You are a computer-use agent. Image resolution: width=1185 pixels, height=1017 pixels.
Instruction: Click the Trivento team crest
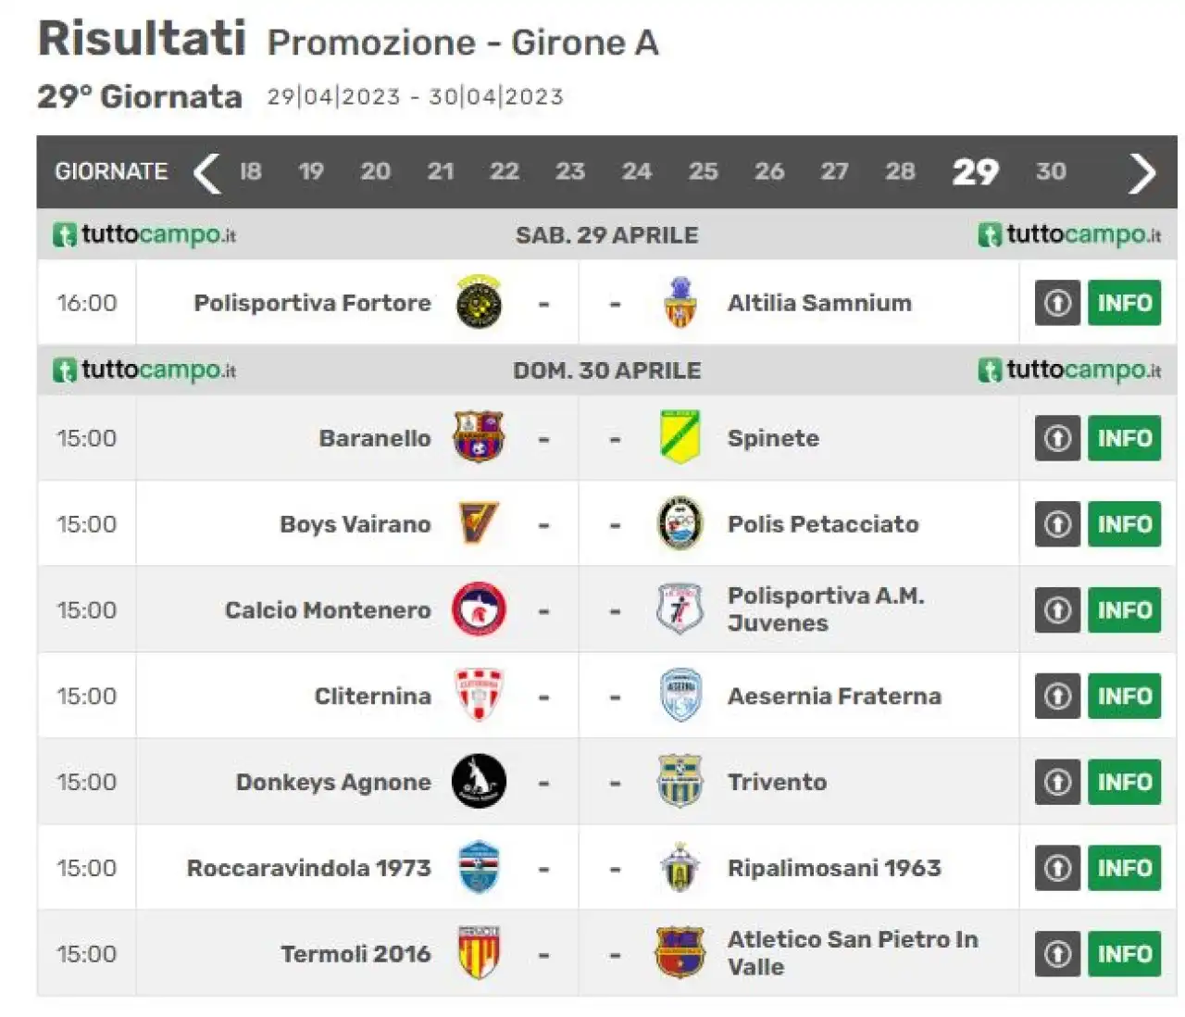pos(680,782)
